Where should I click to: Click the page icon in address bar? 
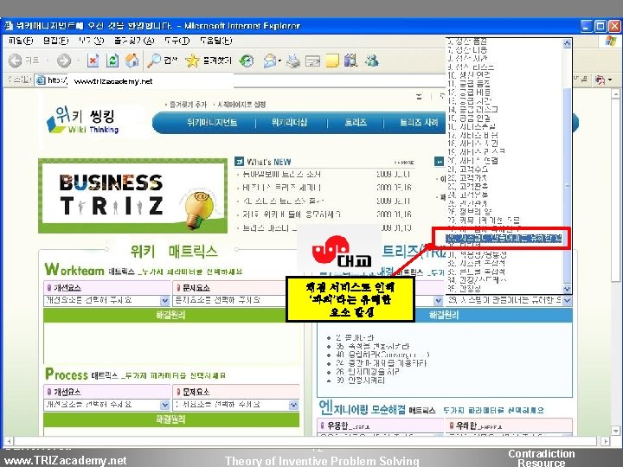41,80
